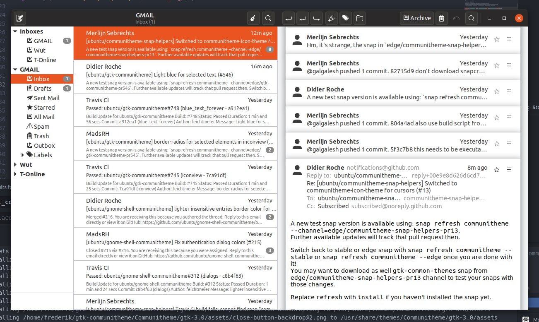Star Merlijn's '804a4ad' commit message
The image size is (539, 322).
click(x=497, y=118)
